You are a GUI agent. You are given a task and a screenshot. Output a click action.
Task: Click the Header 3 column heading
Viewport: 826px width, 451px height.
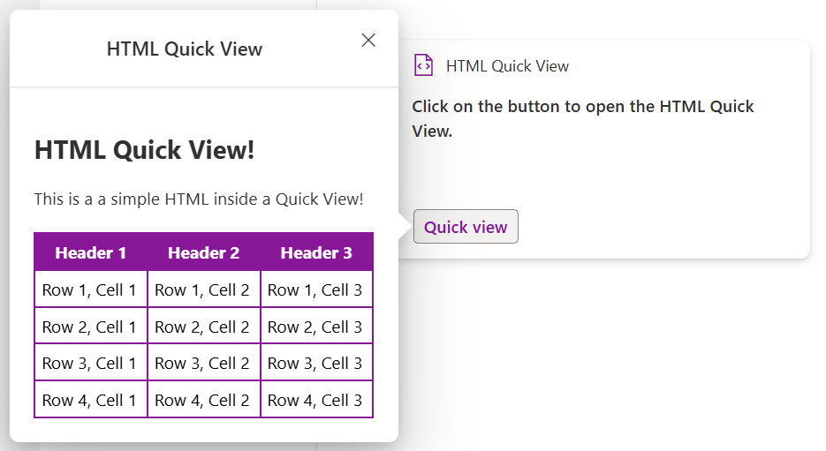[316, 252]
